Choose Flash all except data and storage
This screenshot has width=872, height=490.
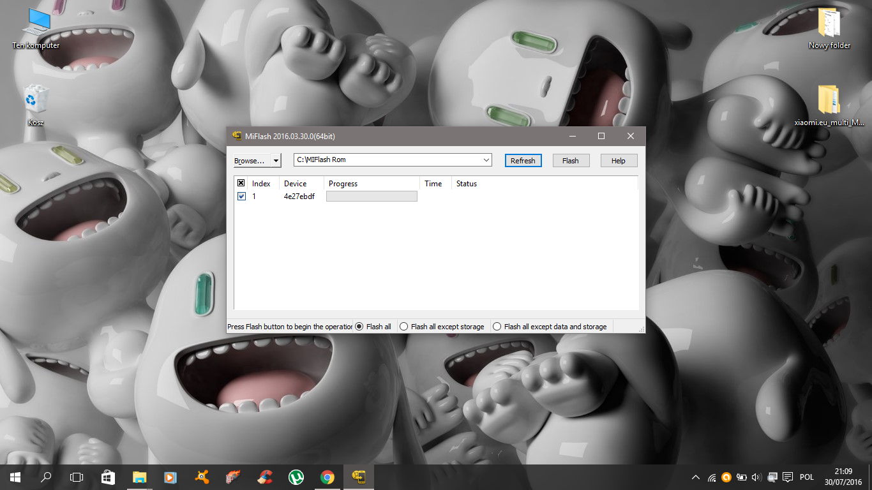click(x=497, y=327)
